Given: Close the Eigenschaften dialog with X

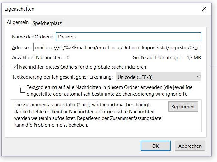Looking at the screenshot, I should click(x=204, y=9).
